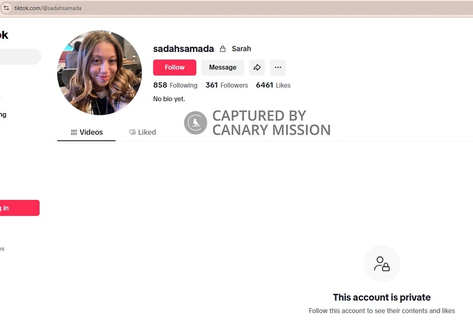The height and width of the screenshot is (321, 473).
Task: Open the sadahsamada profile picture
Action: point(99,72)
